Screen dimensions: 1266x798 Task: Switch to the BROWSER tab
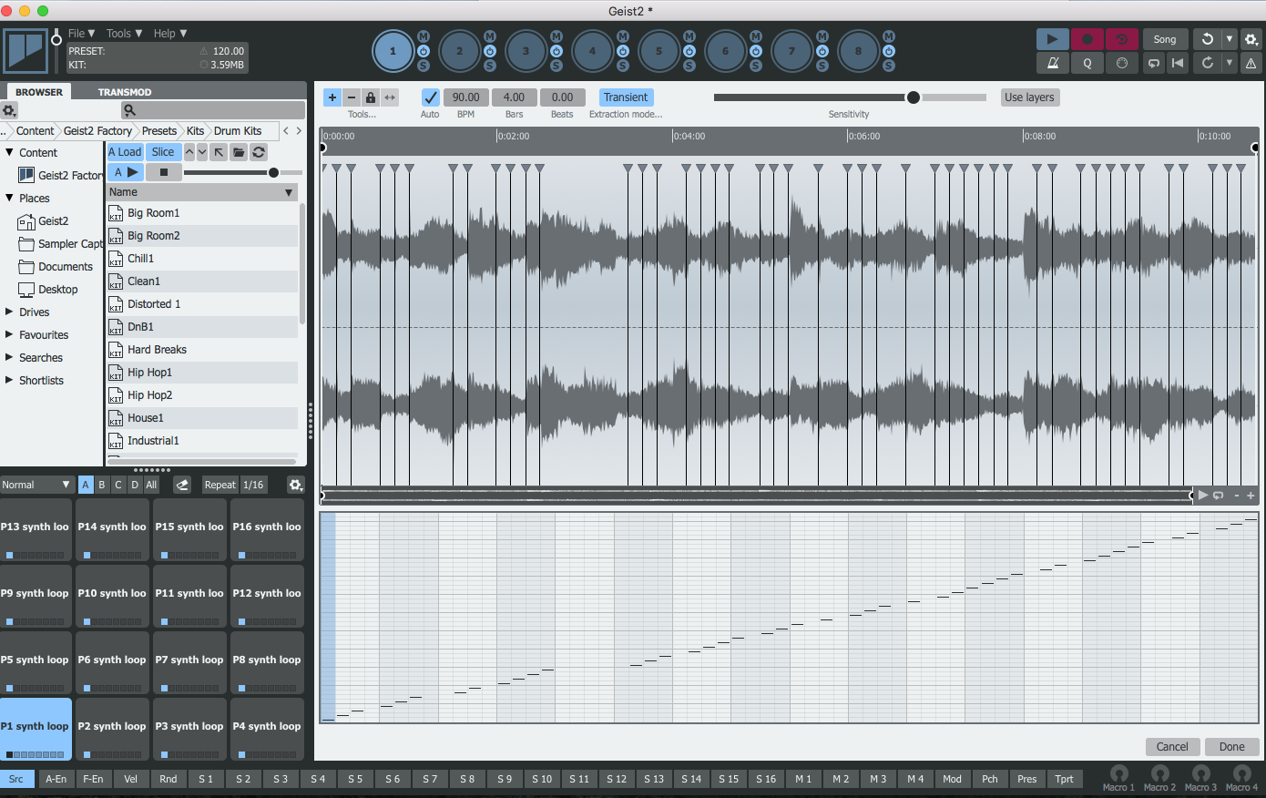pyautogui.click(x=39, y=92)
